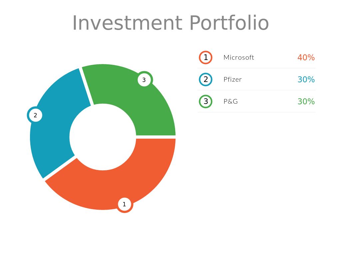Click the word Portfolio in the title
This screenshot has height=256, width=341.
pyautogui.click(x=229, y=23)
